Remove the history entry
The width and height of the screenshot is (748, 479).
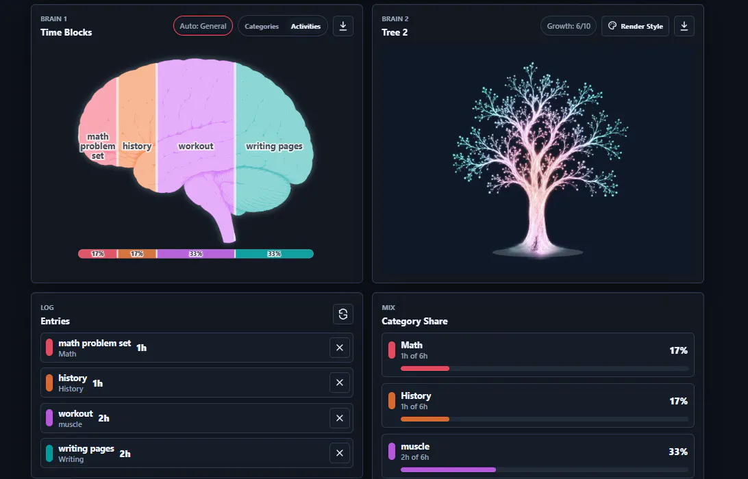[340, 383]
